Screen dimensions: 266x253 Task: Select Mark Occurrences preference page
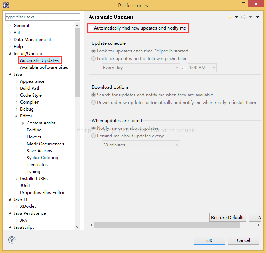45,144
